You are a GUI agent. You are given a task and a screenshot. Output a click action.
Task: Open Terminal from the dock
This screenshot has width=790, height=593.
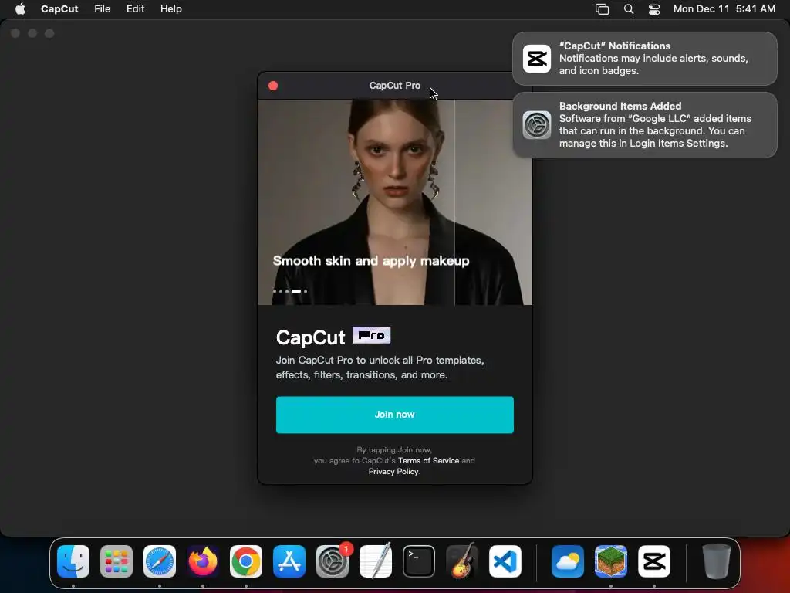coord(419,561)
